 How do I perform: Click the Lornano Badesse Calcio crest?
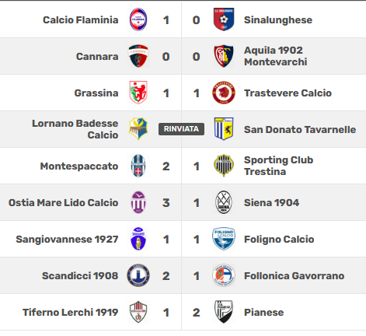pos(138,129)
